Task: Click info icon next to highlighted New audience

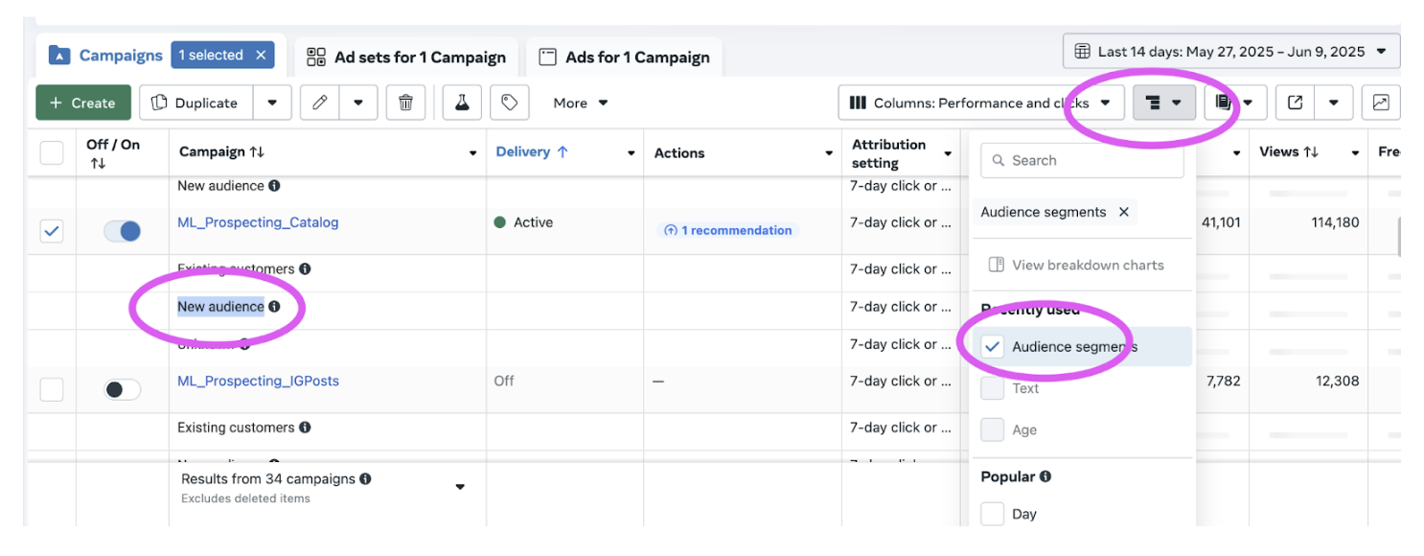Action: pyautogui.click(x=274, y=307)
